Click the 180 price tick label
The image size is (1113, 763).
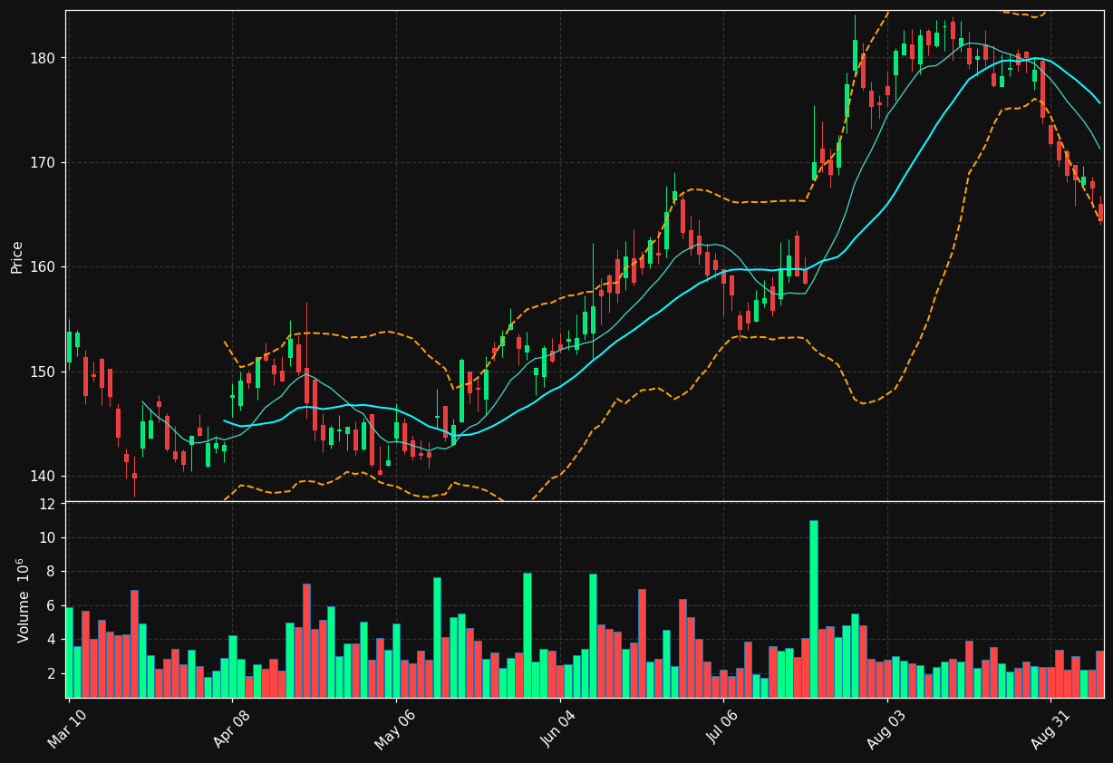click(44, 58)
